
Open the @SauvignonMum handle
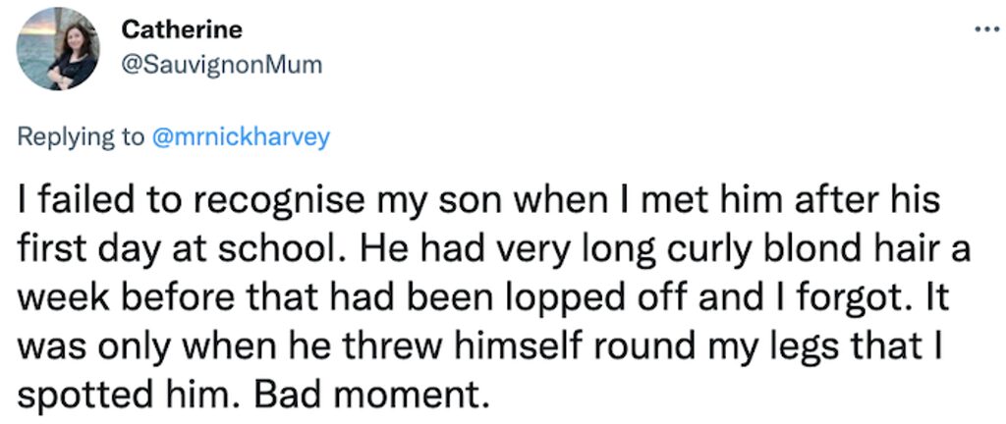[221, 65]
